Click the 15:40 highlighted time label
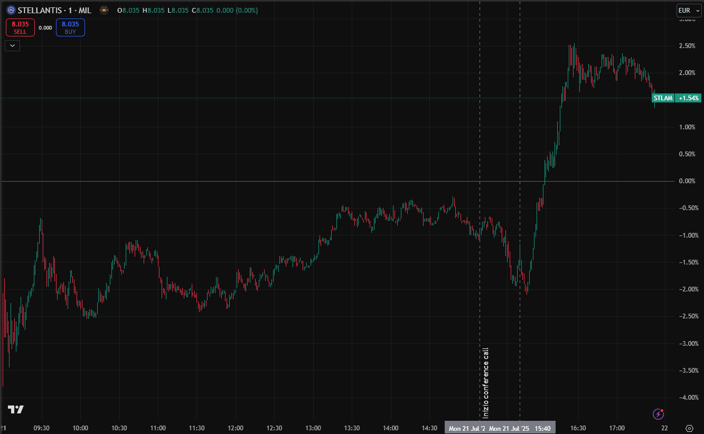The width and height of the screenshot is (704, 434). 543,428
